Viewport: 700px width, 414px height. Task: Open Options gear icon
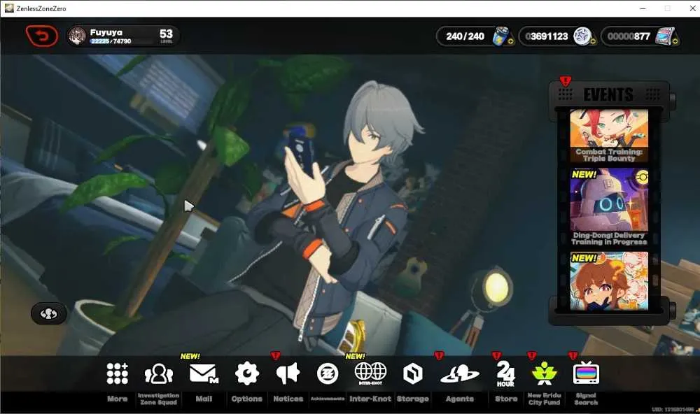tap(247, 373)
